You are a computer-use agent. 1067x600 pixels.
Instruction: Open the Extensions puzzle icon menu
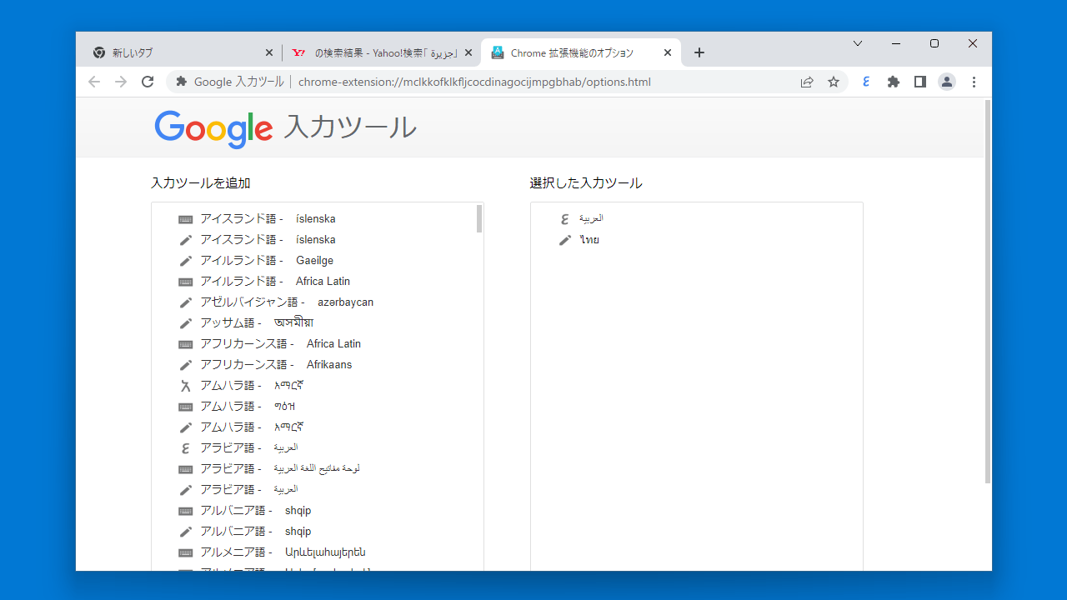click(894, 82)
